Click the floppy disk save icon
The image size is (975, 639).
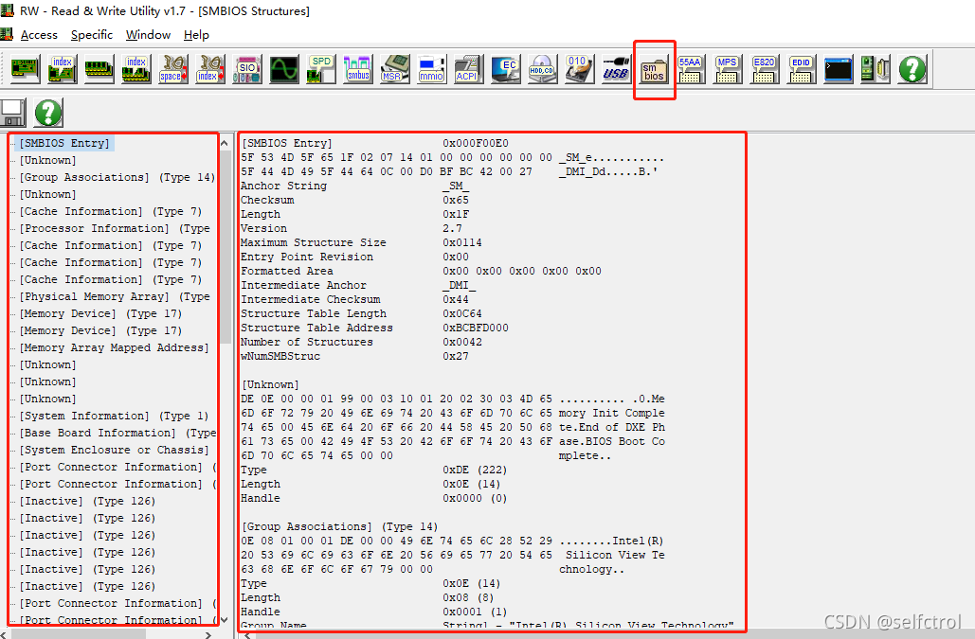coord(13,113)
